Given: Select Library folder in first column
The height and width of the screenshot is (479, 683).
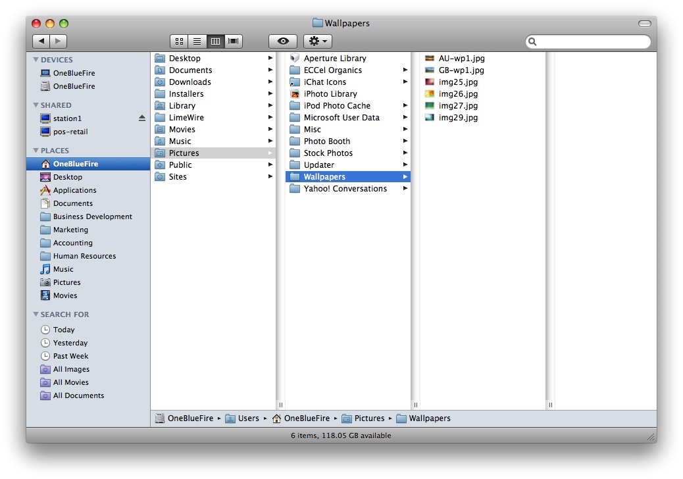Looking at the screenshot, I should coord(213,105).
